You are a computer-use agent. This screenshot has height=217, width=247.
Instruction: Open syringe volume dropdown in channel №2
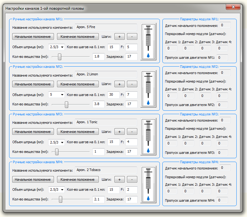pos(56,95)
